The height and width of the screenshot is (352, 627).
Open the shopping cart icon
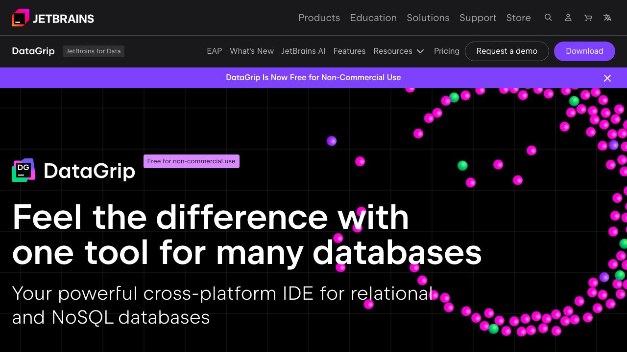(x=588, y=18)
